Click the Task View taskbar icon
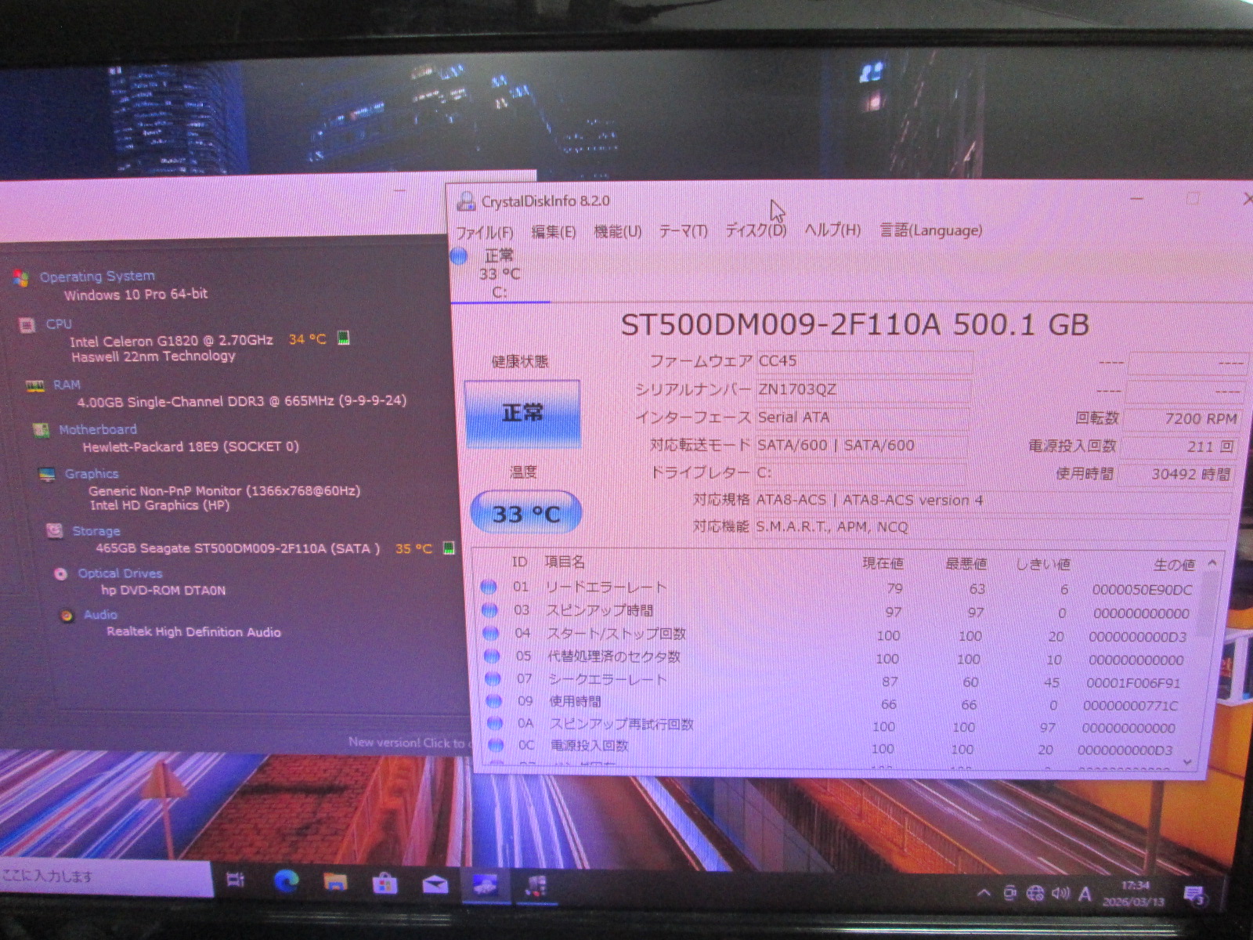 point(236,880)
